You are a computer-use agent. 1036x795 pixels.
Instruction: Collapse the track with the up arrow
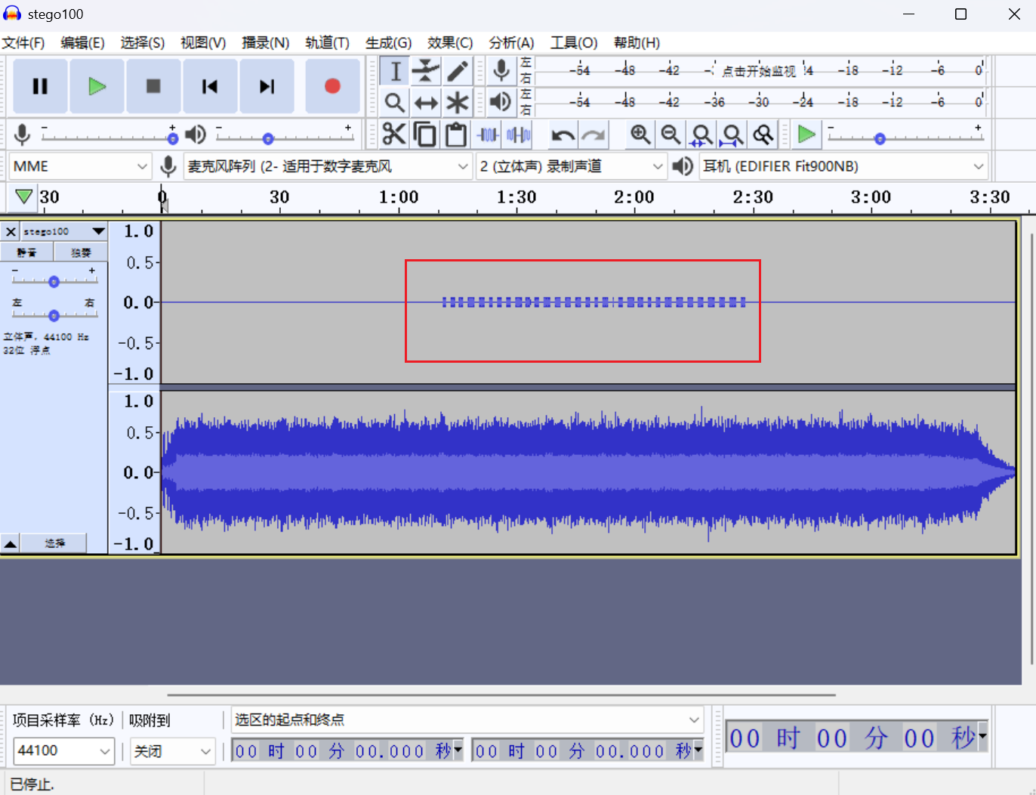[x=11, y=543]
